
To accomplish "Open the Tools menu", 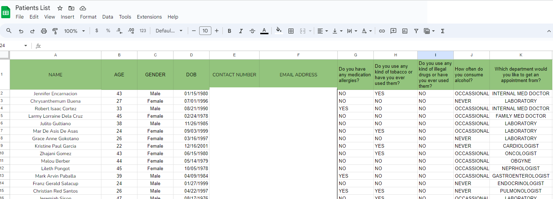I will [125, 17].
